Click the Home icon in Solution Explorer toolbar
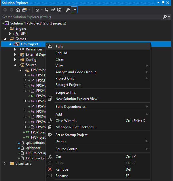The image size is (173, 181). point(18,10)
